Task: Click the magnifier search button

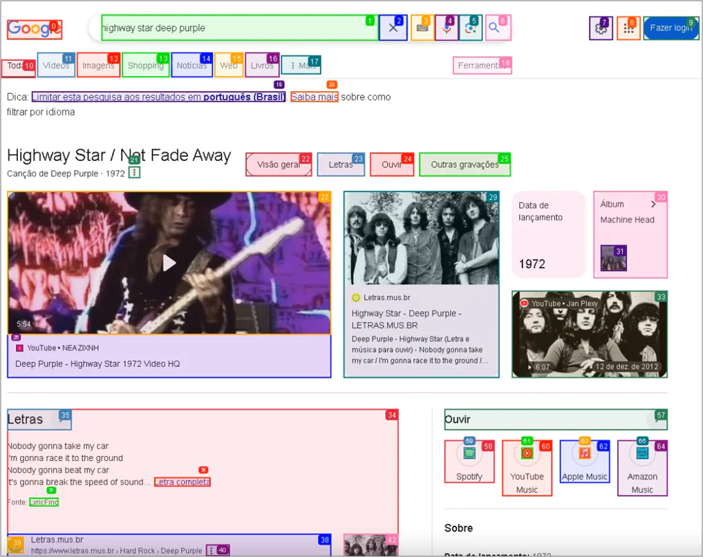Action: click(498, 28)
